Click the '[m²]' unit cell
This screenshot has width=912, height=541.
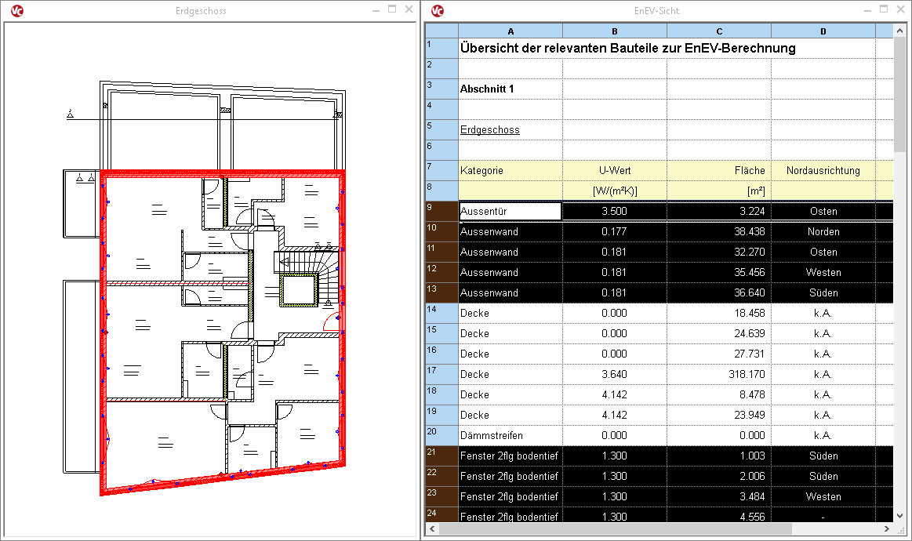[719, 191]
